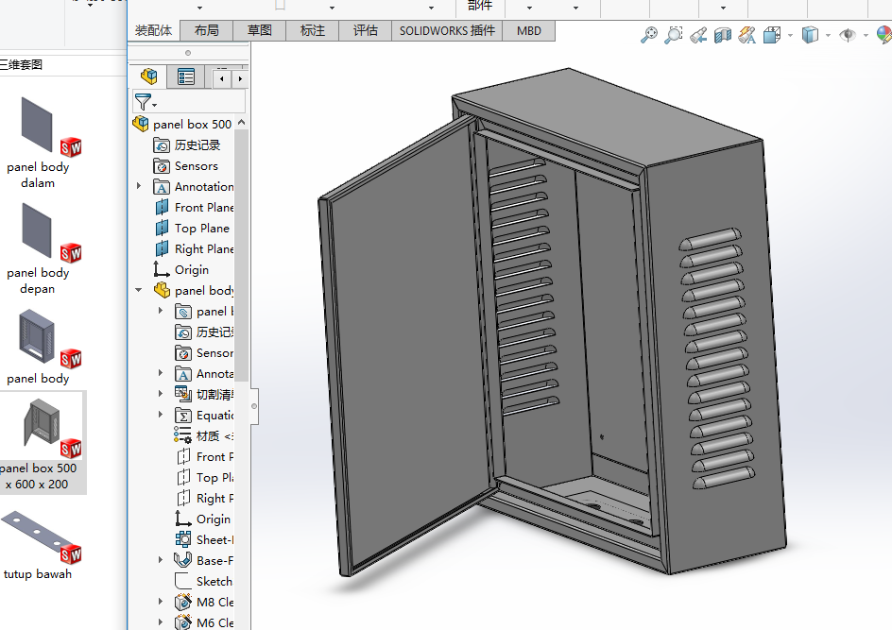
Task: Activate the Section View tool
Action: 723,36
